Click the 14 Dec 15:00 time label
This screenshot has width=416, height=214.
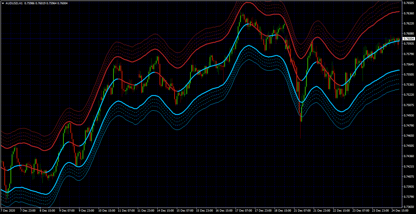tap(166, 211)
